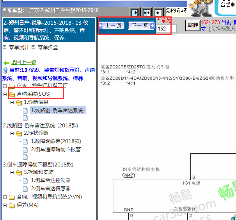Click the GND pin label

(x=129, y=210)
